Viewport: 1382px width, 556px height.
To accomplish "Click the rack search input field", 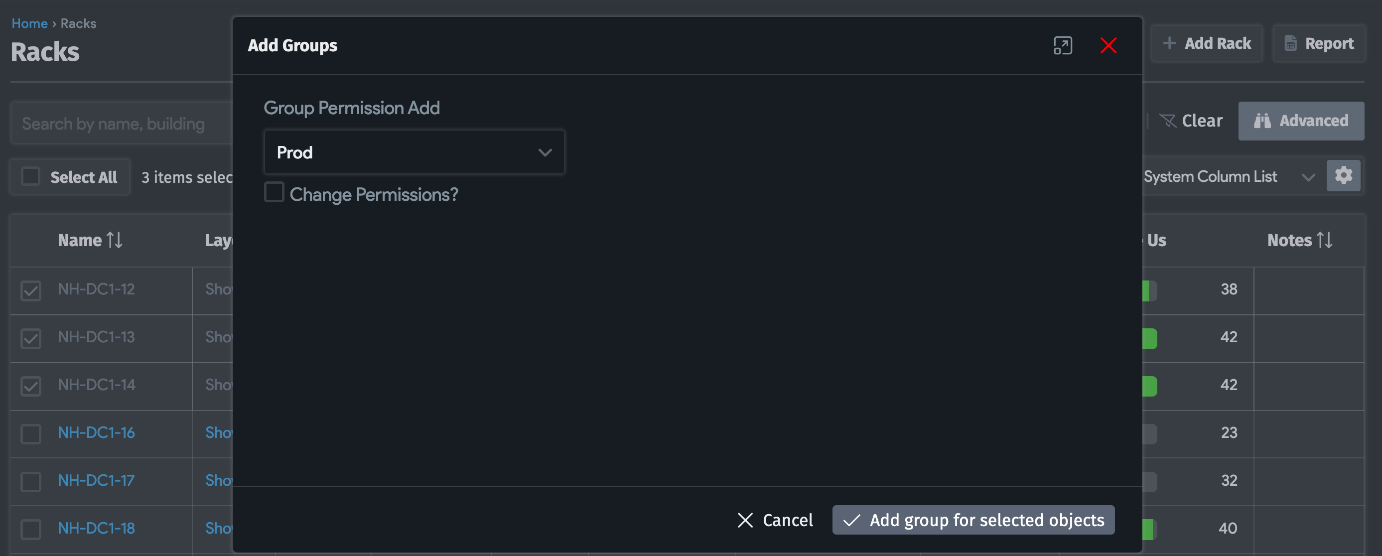I will (121, 124).
